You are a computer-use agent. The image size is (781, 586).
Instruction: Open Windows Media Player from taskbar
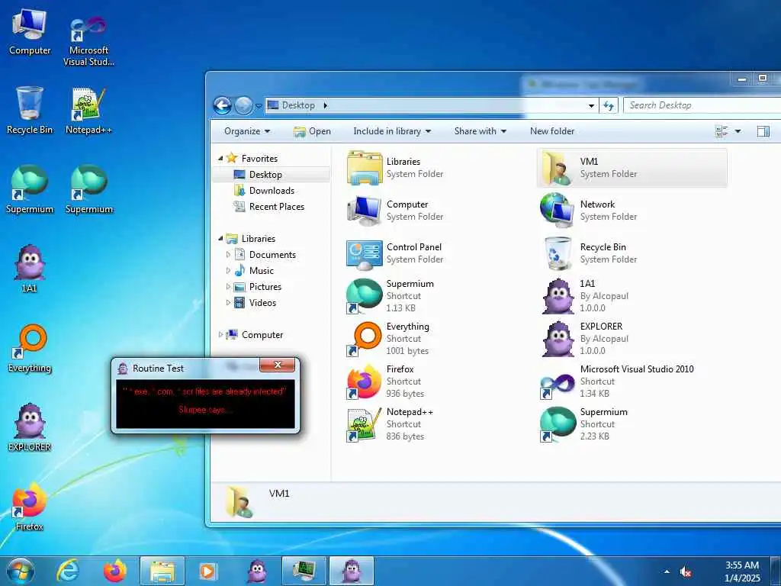click(209, 571)
